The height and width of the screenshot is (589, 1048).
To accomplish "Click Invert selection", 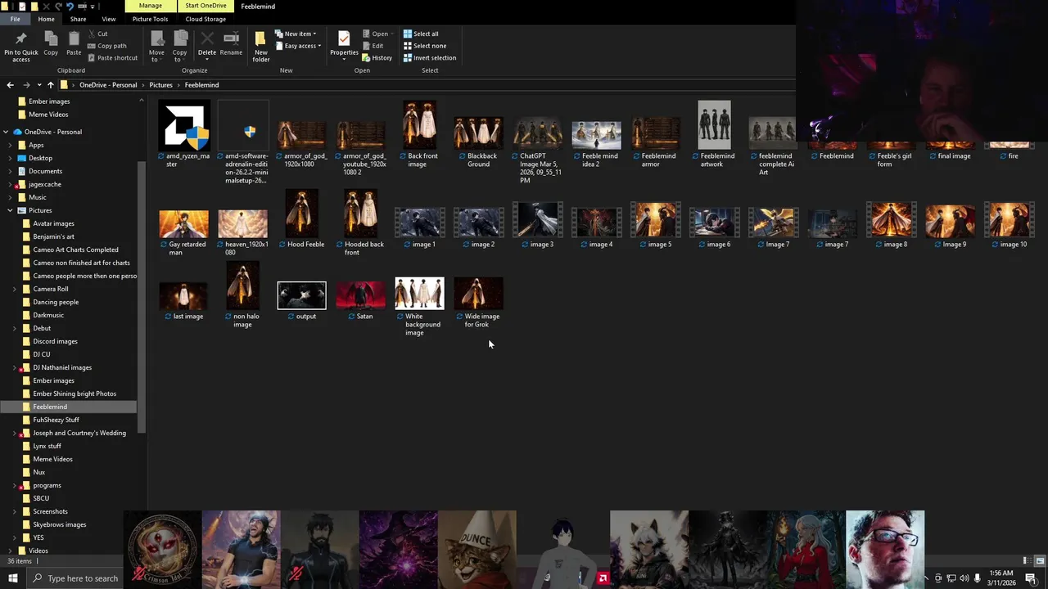I will pos(430,58).
